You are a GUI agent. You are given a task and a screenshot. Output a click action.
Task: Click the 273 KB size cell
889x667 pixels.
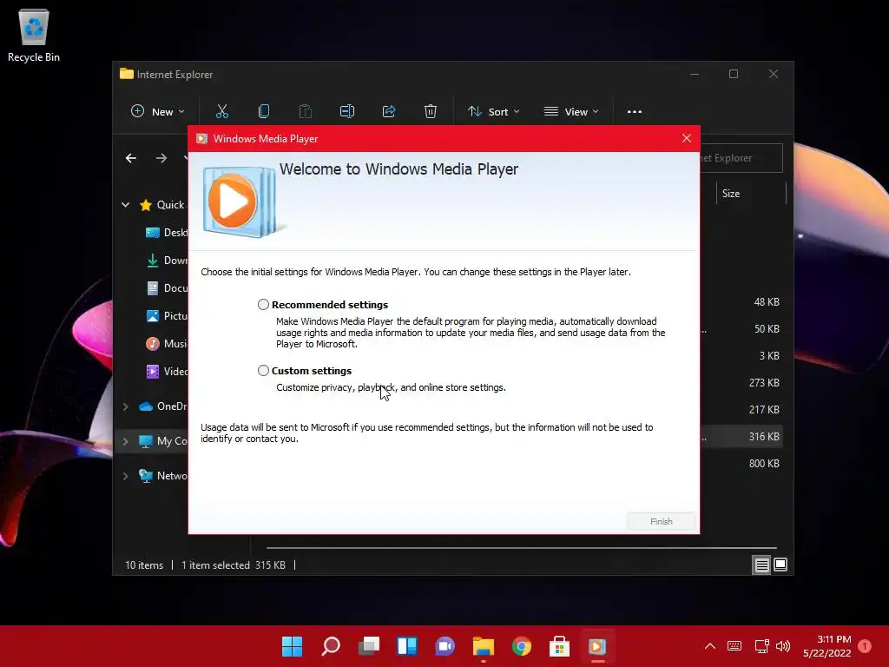(764, 383)
